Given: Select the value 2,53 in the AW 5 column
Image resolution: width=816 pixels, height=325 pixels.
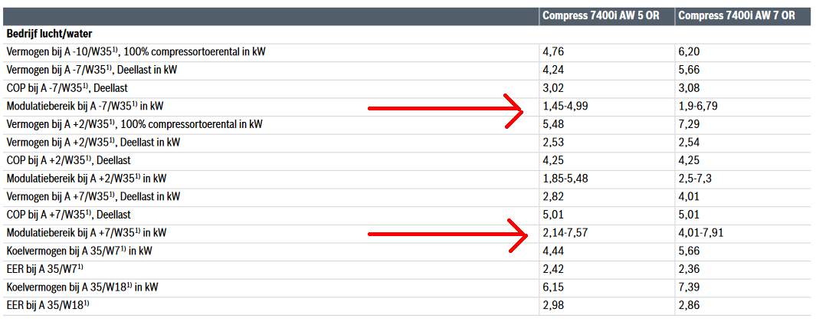Looking at the screenshot, I should pos(553,143).
